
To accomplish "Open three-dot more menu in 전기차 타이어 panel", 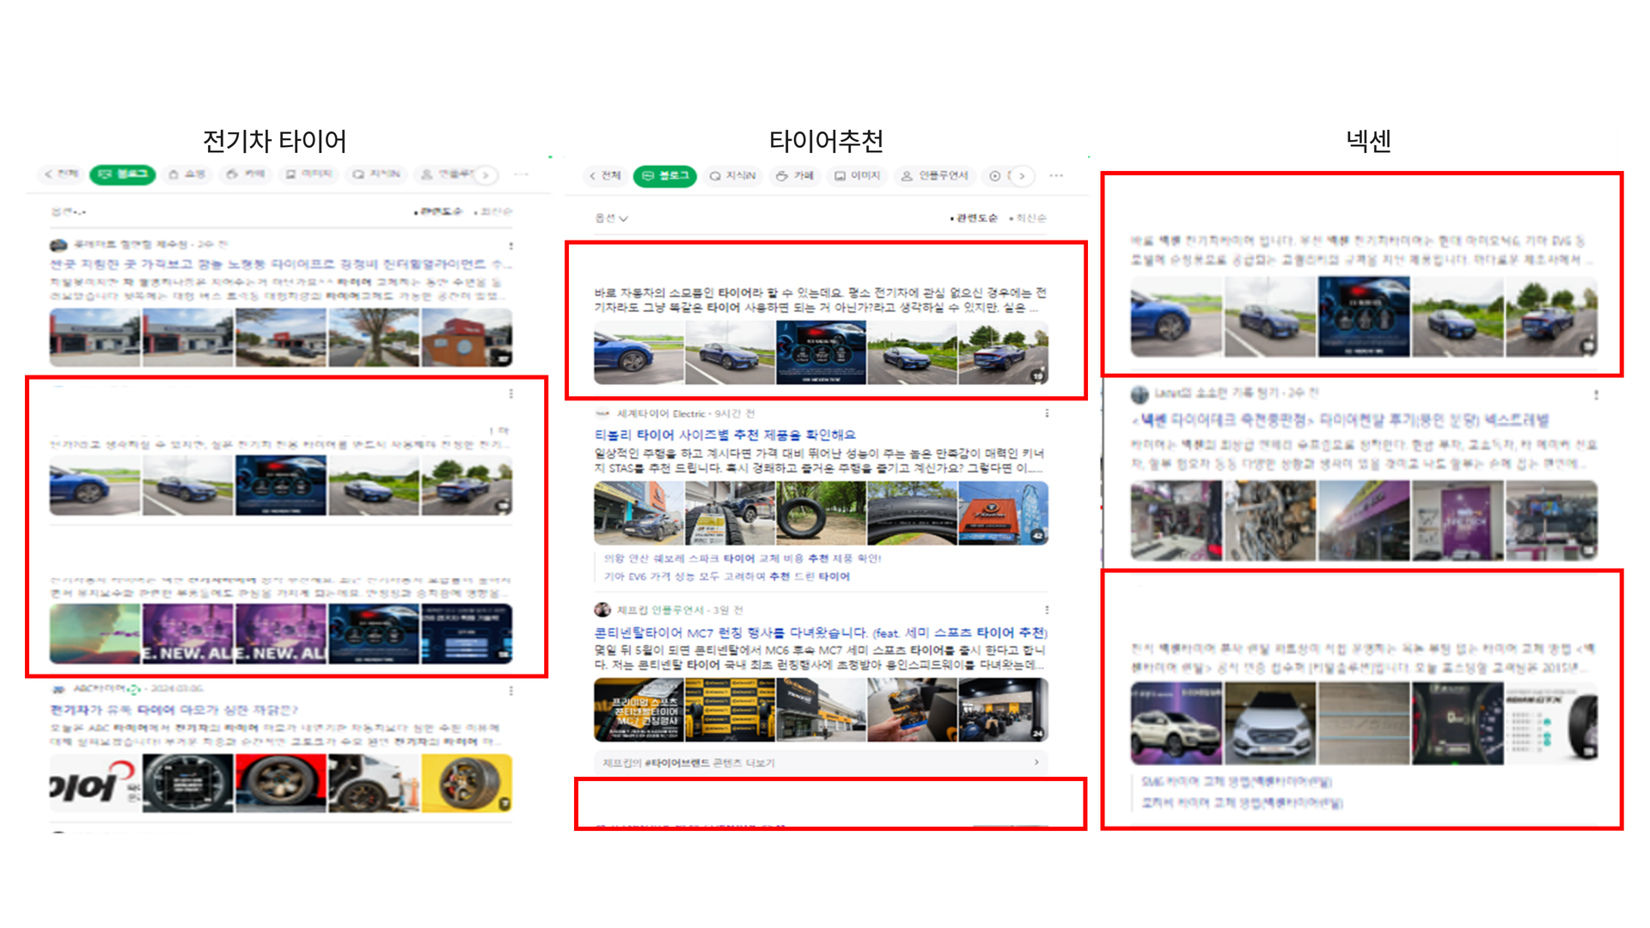I will tap(521, 174).
